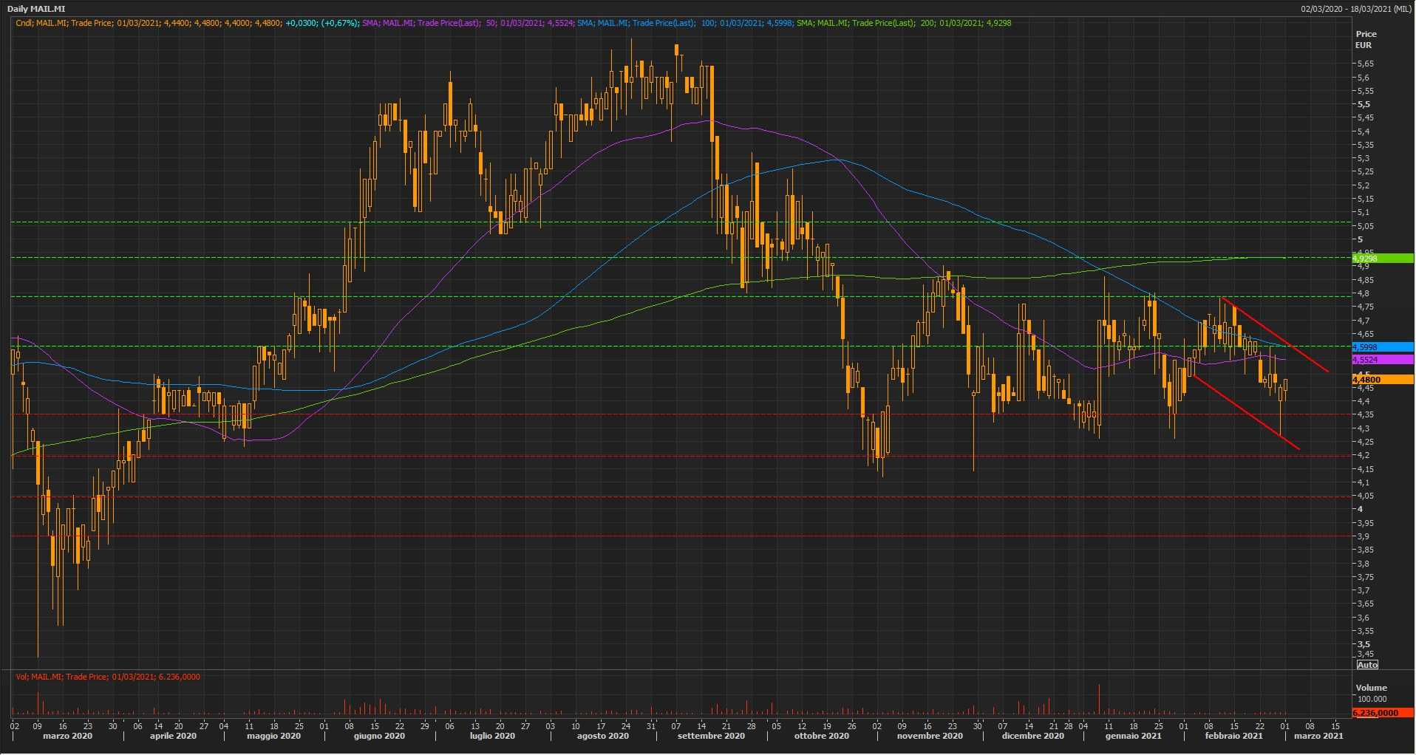Screen dimensions: 1416x755
Task: Click settembre 2020 on the time axis
Action: click(710, 736)
